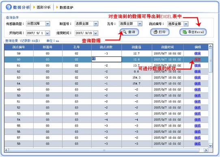The width and height of the screenshot is (220, 157).
Task: Click the 查询 search button
Action: [x=129, y=32]
